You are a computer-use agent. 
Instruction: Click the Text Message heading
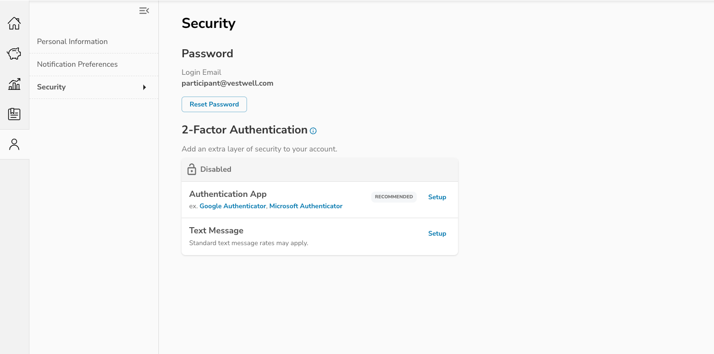click(216, 230)
